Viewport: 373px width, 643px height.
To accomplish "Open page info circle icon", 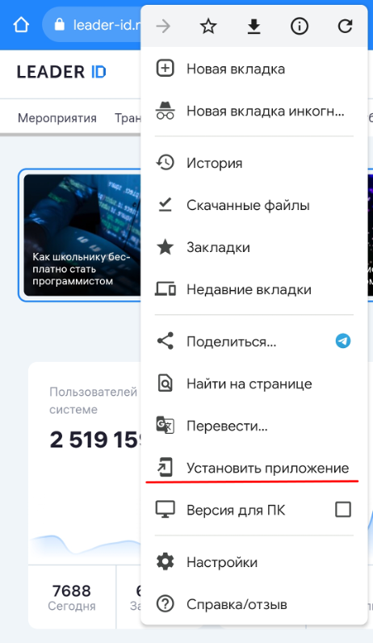I will click(300, 27).
